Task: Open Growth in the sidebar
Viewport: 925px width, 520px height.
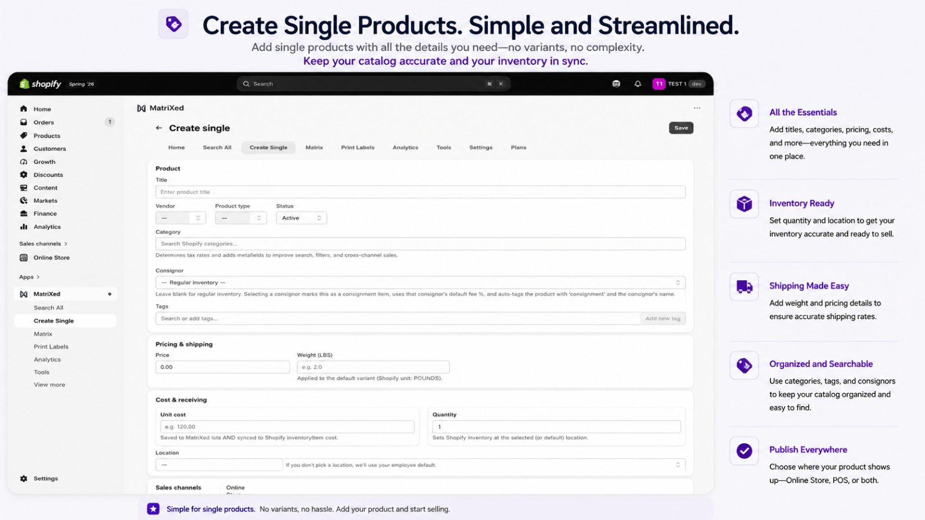Action: pyautogui.click(x=45, y=162)
